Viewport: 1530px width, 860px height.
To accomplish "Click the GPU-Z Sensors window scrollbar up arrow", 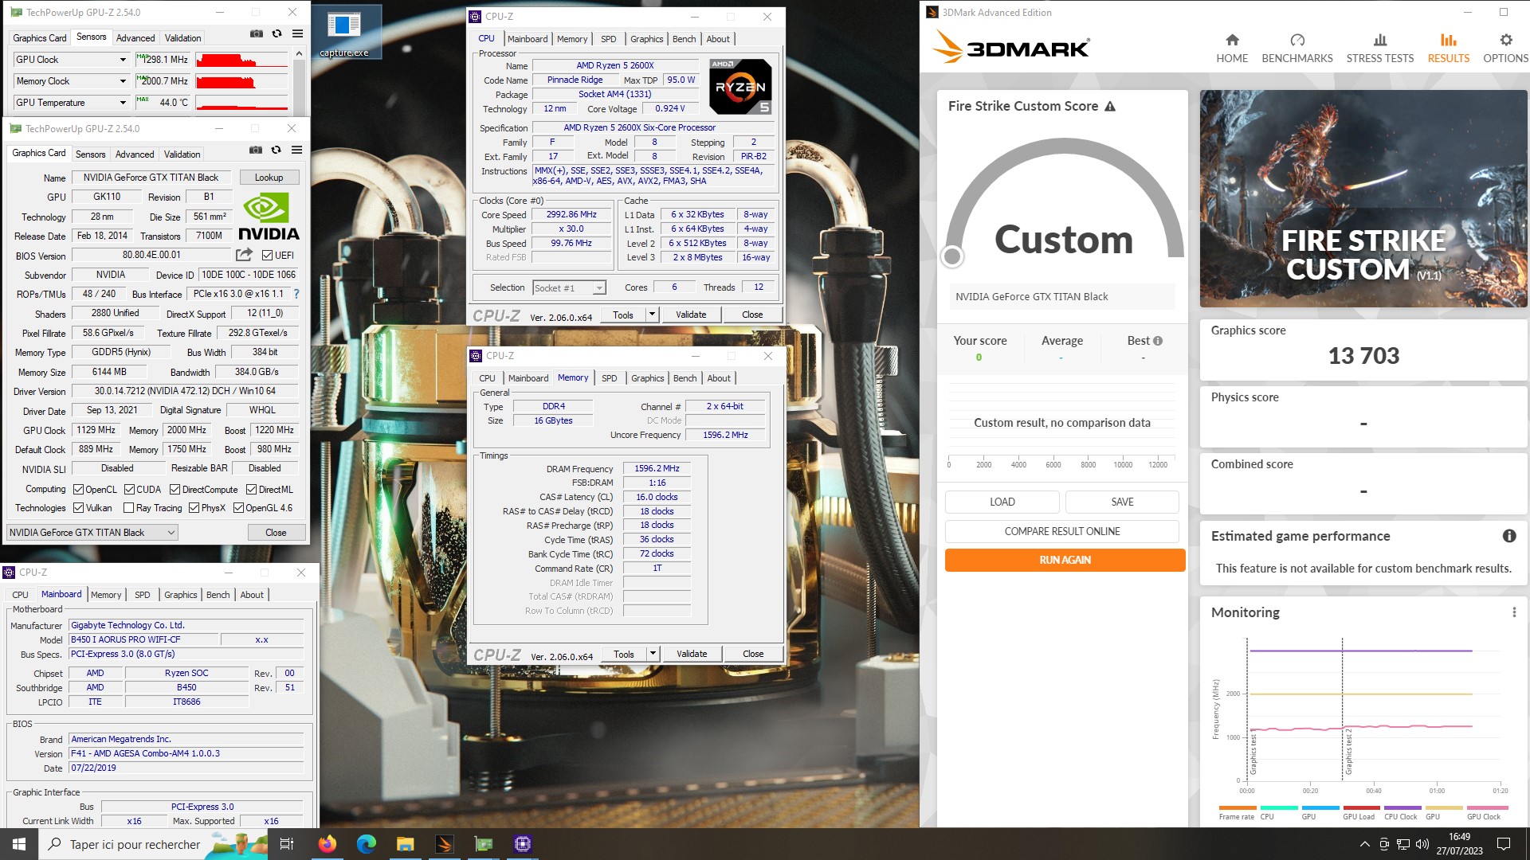I will point(299,53).
